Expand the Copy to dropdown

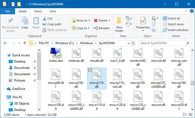(88, 28)
